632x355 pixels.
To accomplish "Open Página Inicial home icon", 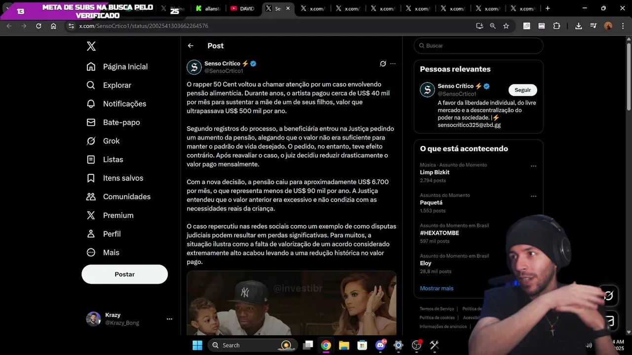I will click(x=91, y=67).
